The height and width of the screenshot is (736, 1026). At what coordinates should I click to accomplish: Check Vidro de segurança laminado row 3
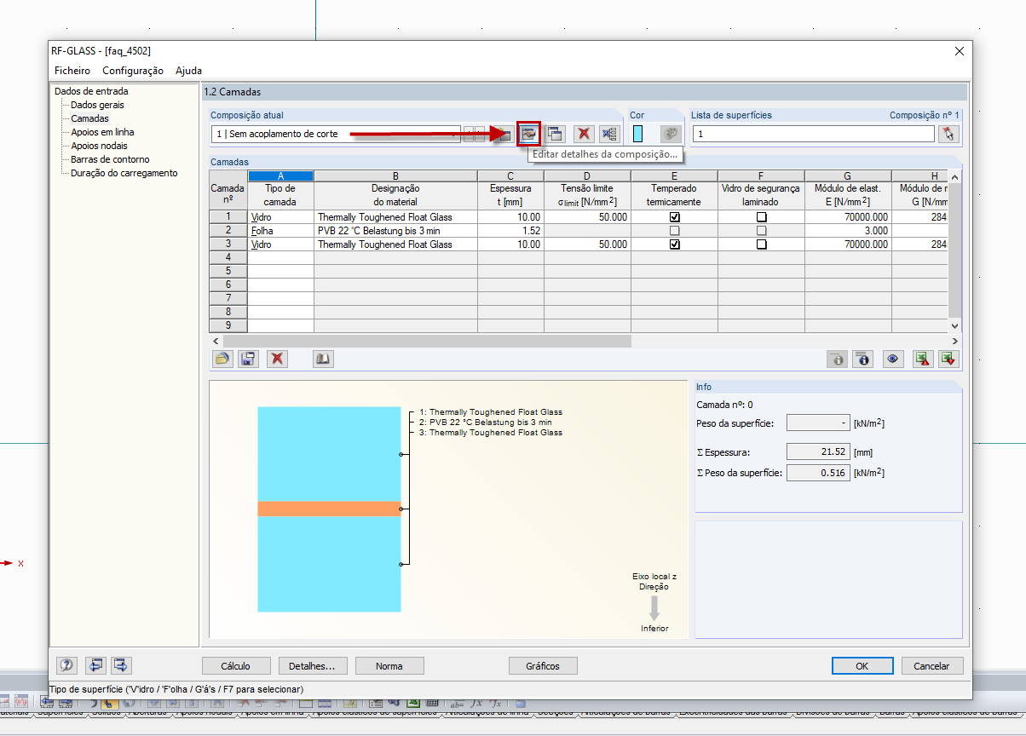(761, 244)
